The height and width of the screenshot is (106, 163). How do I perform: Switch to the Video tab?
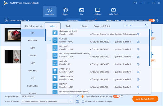(x=52, y=26)
